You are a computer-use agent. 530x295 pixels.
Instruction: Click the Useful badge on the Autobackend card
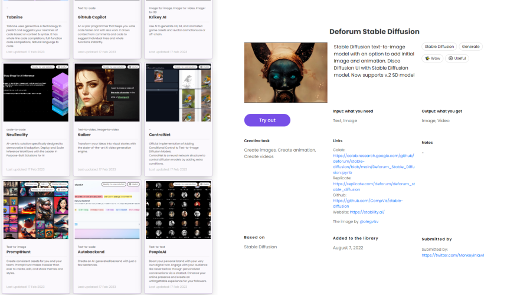pos(133,185)
